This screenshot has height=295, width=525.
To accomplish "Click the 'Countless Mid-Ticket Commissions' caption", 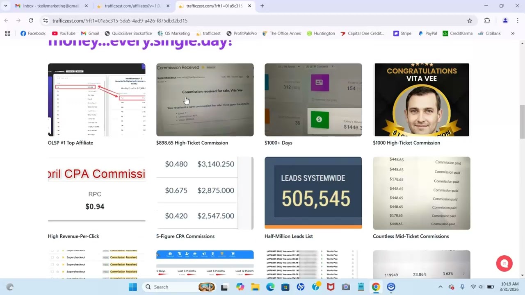I will point(411,236).
